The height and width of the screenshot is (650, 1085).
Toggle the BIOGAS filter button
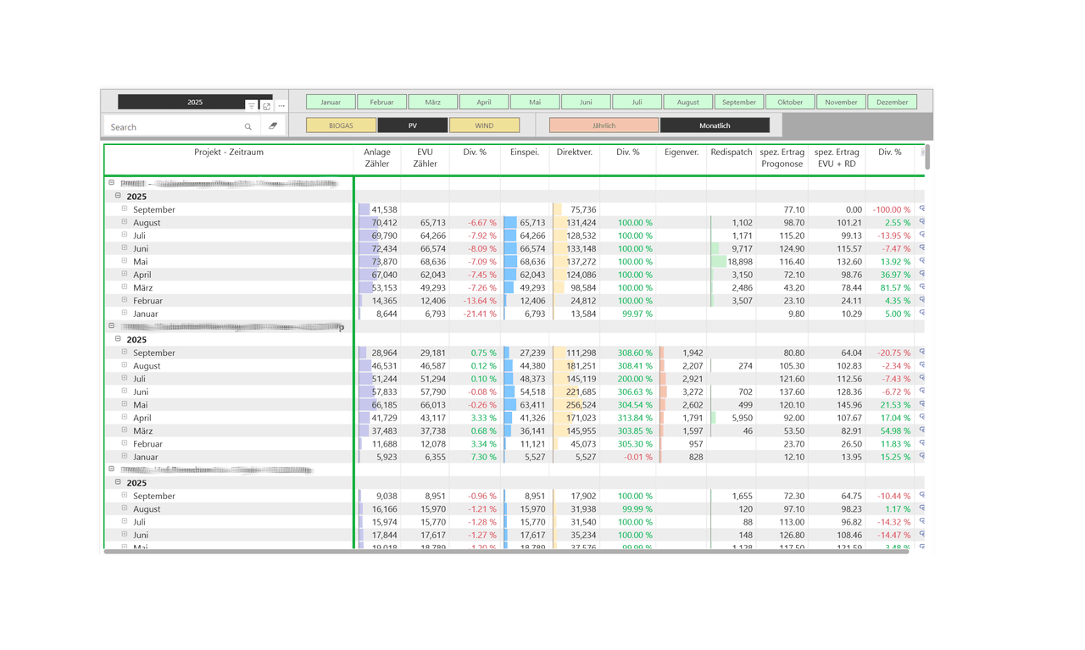tap(340, 125)
